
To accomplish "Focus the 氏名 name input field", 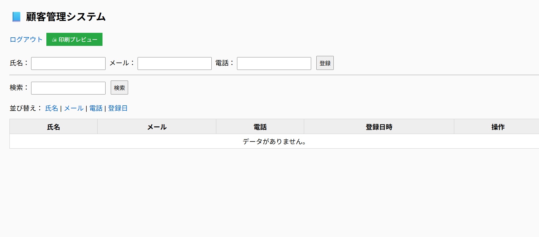I will pyautogui.click(x=68, y=64).
